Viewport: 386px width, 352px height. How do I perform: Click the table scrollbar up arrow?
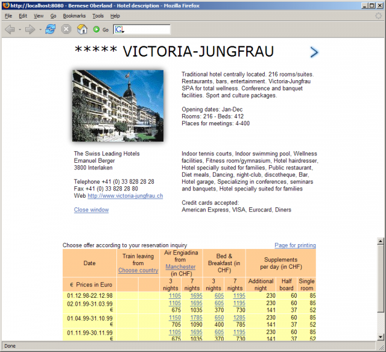[381, 241]
